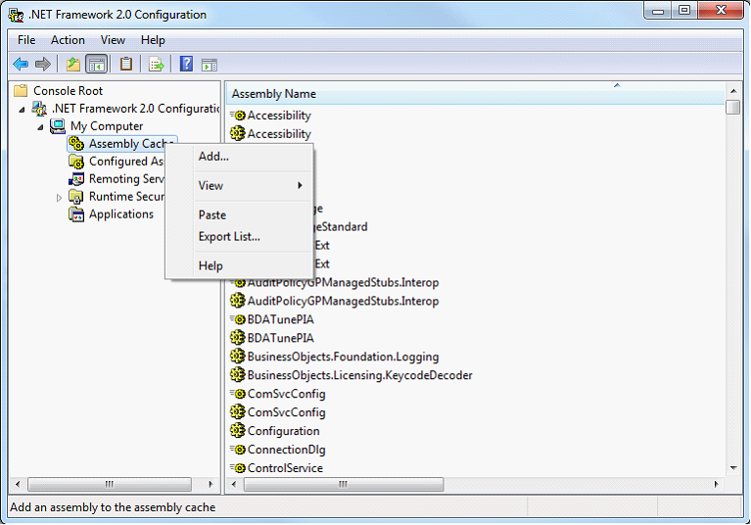
Task: Click the Up one level folder icon
Action: 72,65
